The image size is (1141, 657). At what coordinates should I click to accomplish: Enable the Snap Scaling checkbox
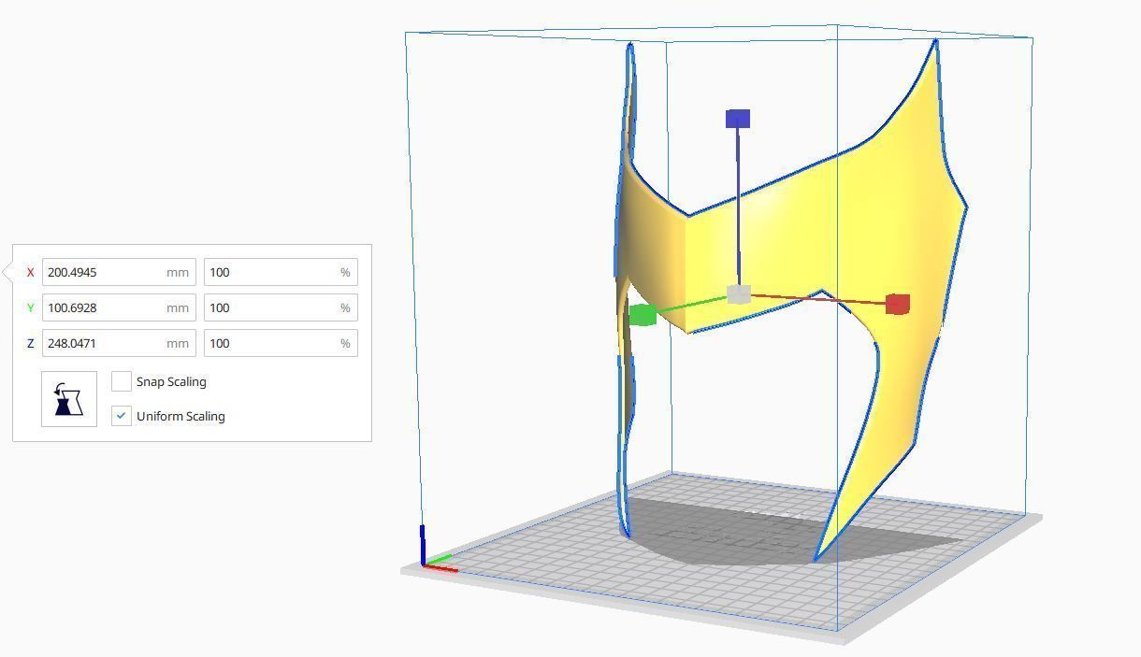(121, 381)
